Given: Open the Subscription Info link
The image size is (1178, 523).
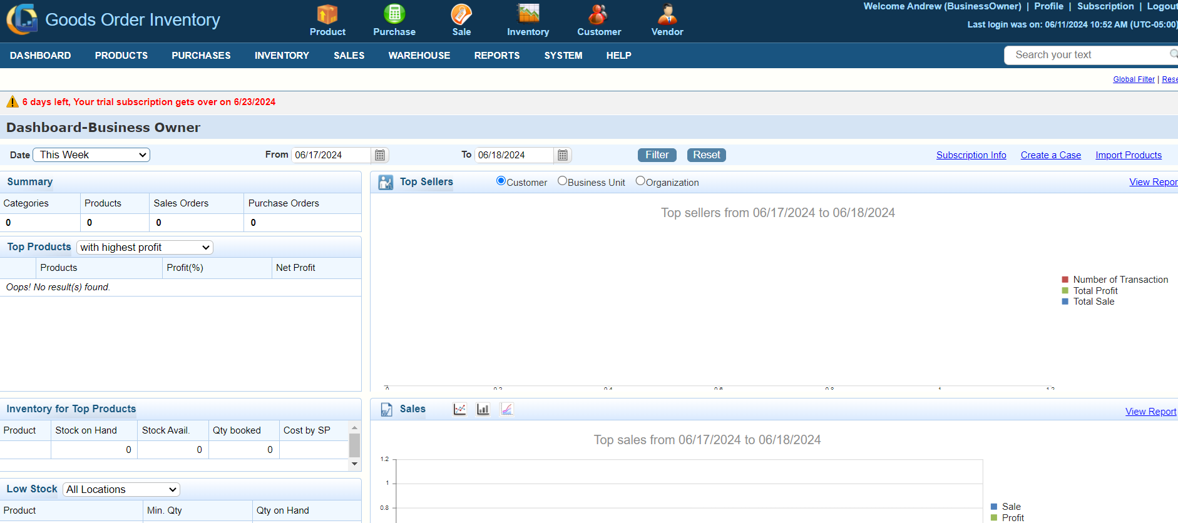Looking at the screenshot, I should point(971,155).
